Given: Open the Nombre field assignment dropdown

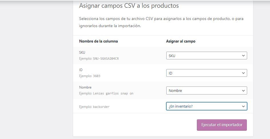Looking at the screenshot, I should coord(207,90).
